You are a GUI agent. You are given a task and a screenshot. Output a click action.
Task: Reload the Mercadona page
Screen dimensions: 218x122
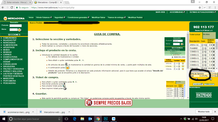12,7
